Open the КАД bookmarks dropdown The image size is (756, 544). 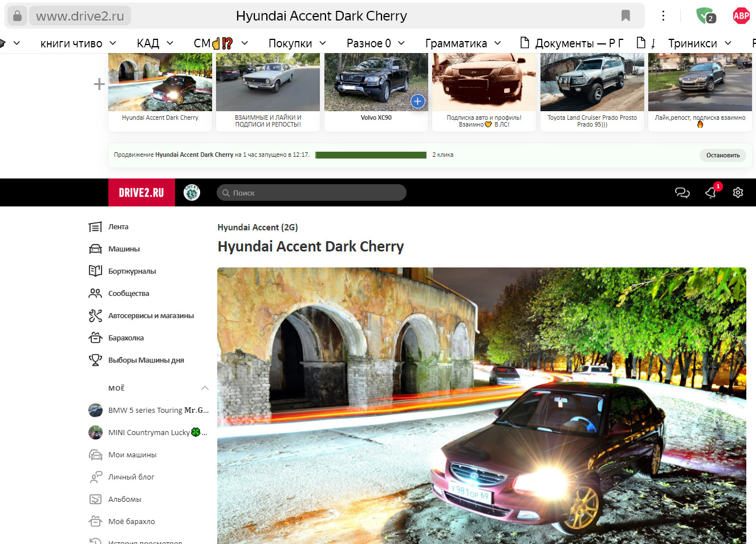(155, 43)
